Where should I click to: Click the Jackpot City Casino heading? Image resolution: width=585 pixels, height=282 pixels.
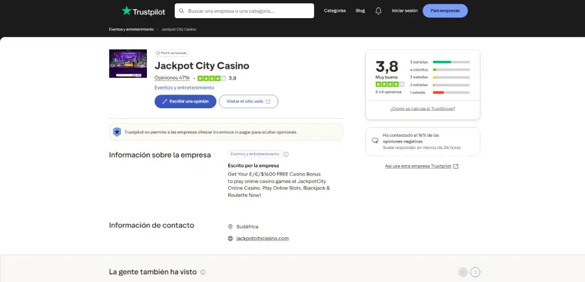202,66
